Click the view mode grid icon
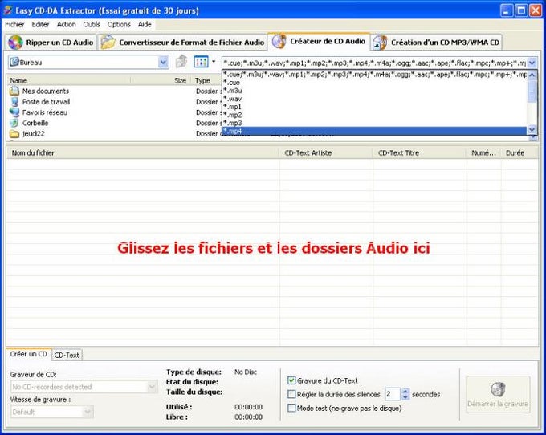Viewport: 546px width, 435px height. (x=201, y=62)
